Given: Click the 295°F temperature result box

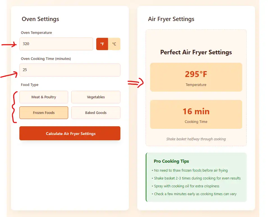Looking at the screenshot, I should (x=196, y=77).
